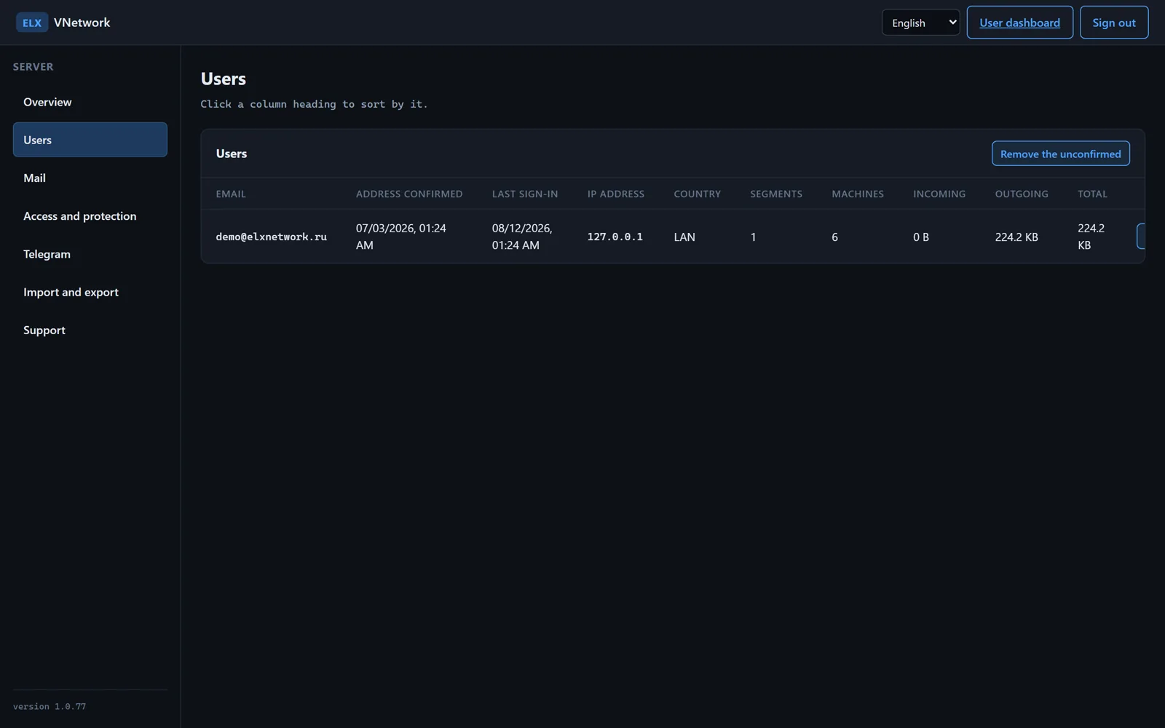Open the User dashboard link
This screenshot has width=1165, height=728.
[1019, 23]
